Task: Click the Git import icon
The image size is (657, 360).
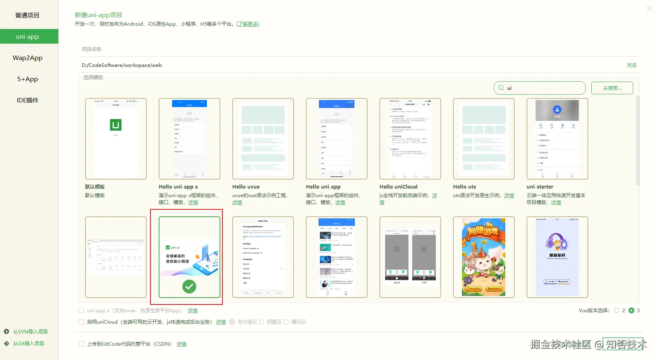Action: tap(7, 343)
